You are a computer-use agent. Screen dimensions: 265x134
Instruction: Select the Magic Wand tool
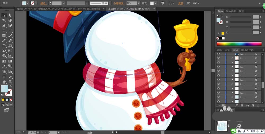(x=4, y=20)
